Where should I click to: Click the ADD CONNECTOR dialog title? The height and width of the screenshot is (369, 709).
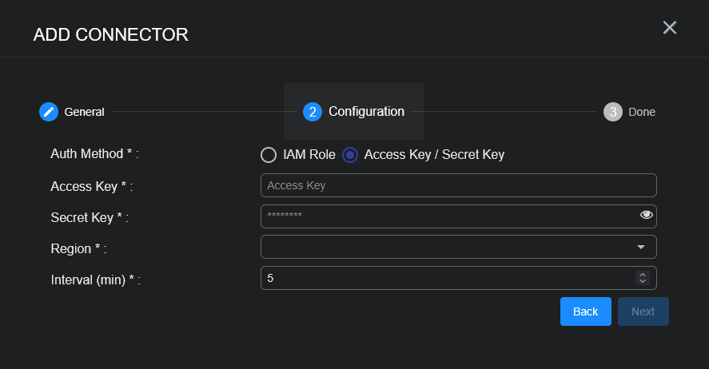(x=110, y=34)
